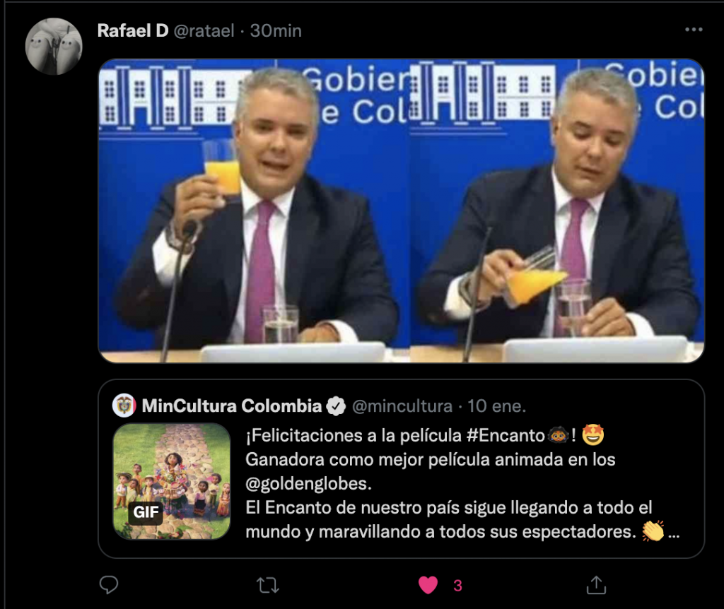The height and width of the screenshot is (609, 724).
Task: Open the @ratael handle link
Action: 204,31
